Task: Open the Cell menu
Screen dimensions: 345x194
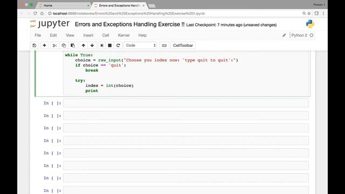Action: 106,35
